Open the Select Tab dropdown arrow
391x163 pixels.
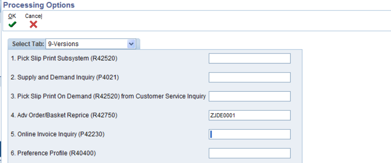tap(131, 44)
